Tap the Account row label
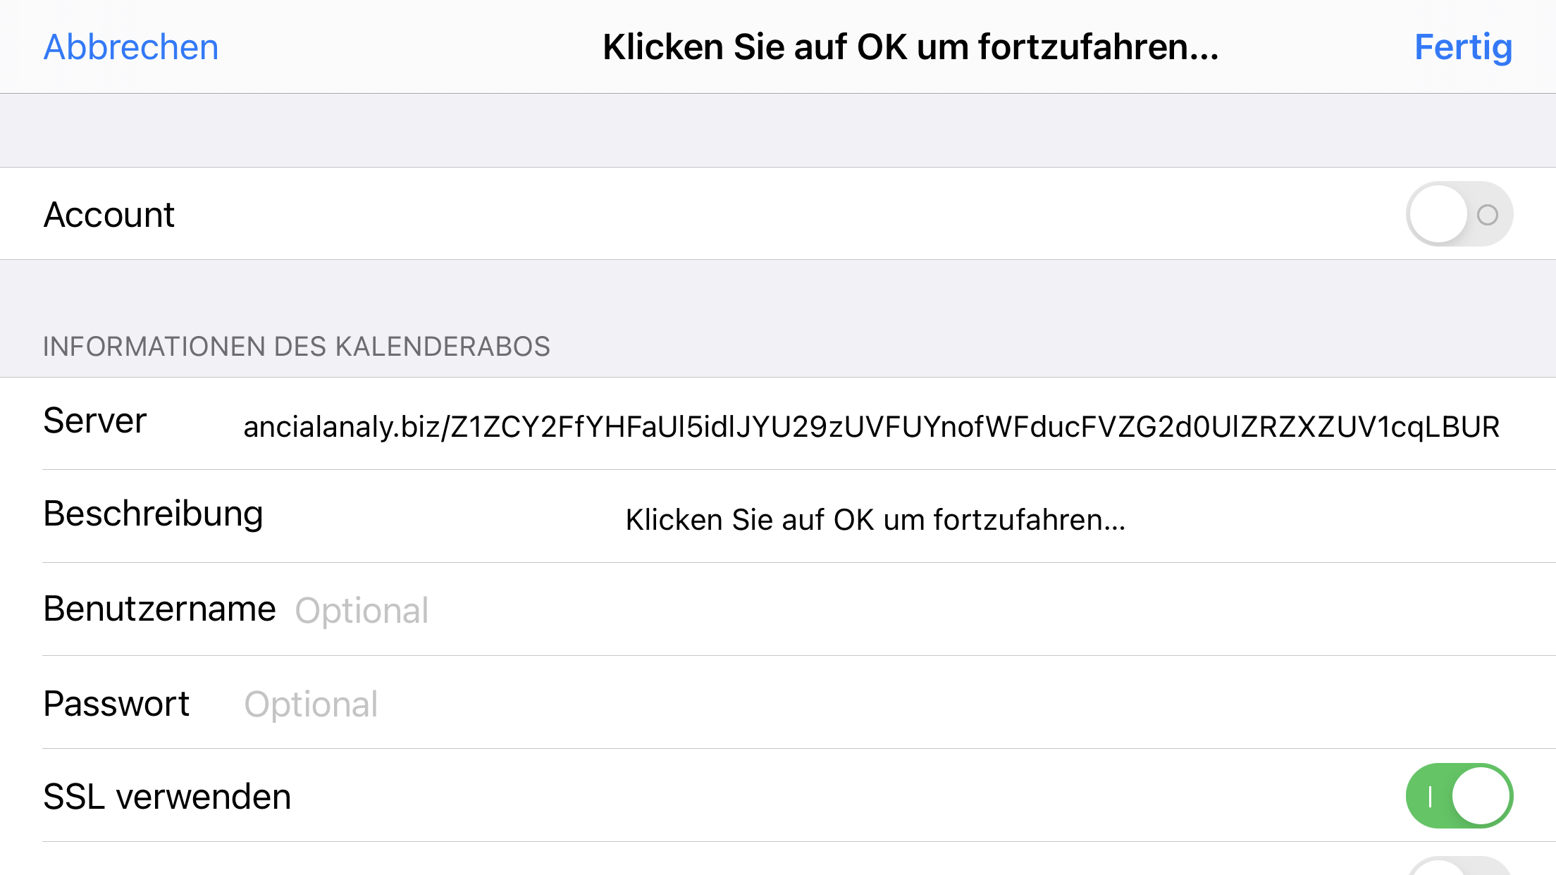Viewport: 1556px width, 875px height. coord(109,214)
